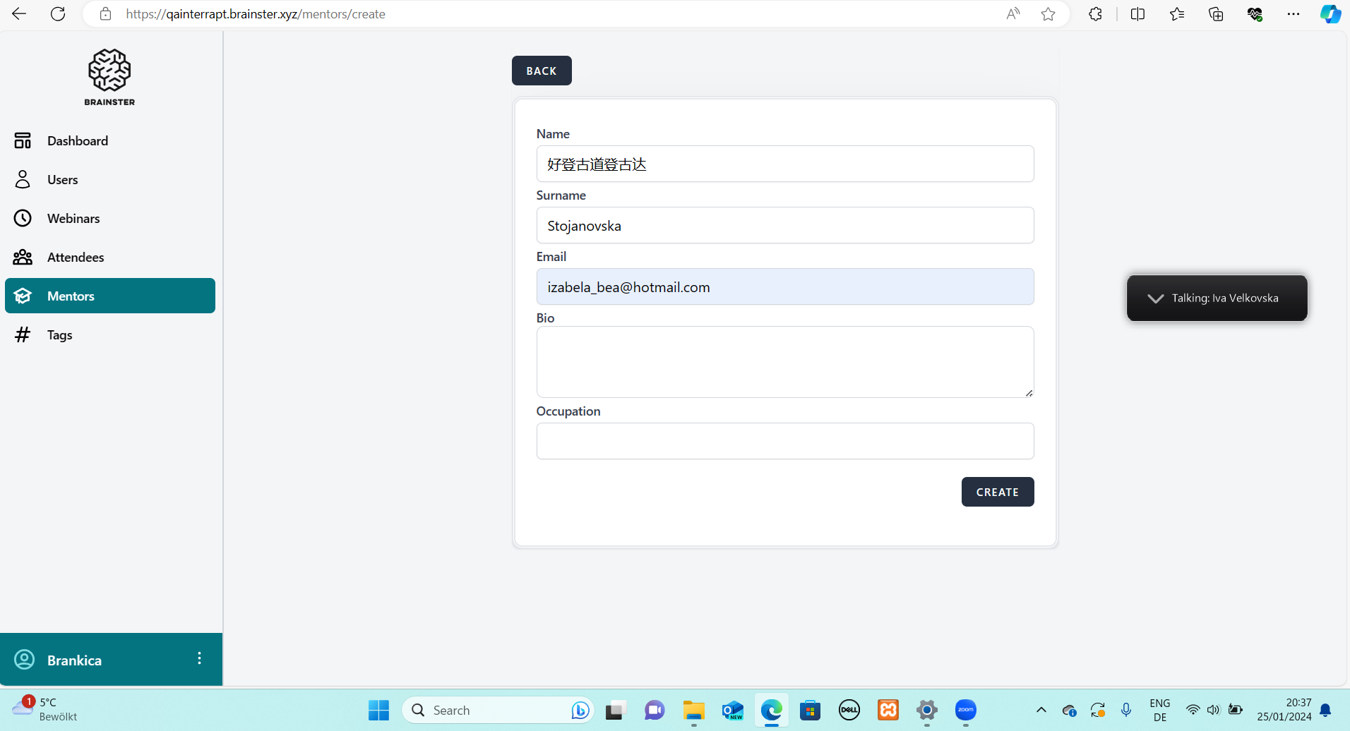Click the Users person icon
The height and width of the screenshot is (731, 1350).
pos(23,180)
